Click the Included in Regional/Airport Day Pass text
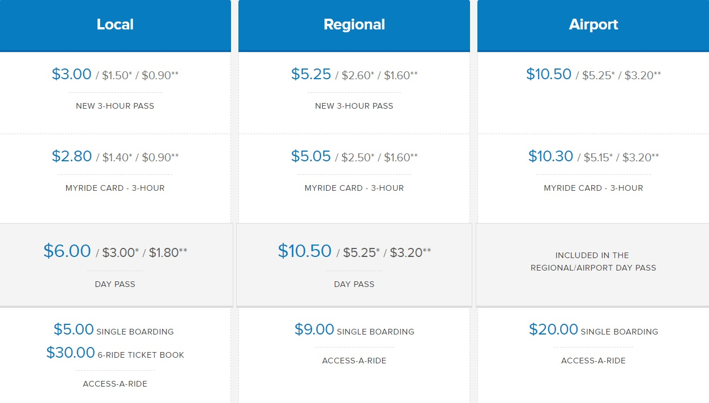This screenshot has height=403, width=709. click(593, 261)
